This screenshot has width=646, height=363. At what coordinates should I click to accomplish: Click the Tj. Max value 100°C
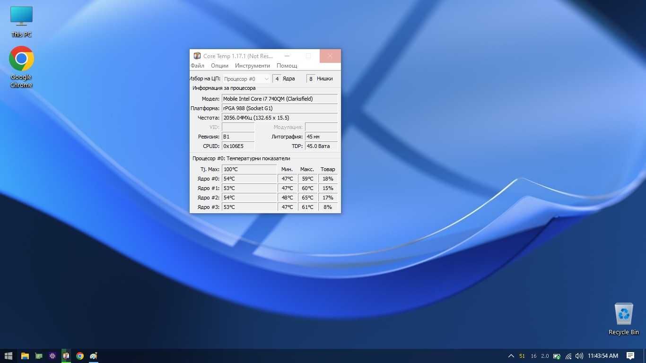coord(249,169)
